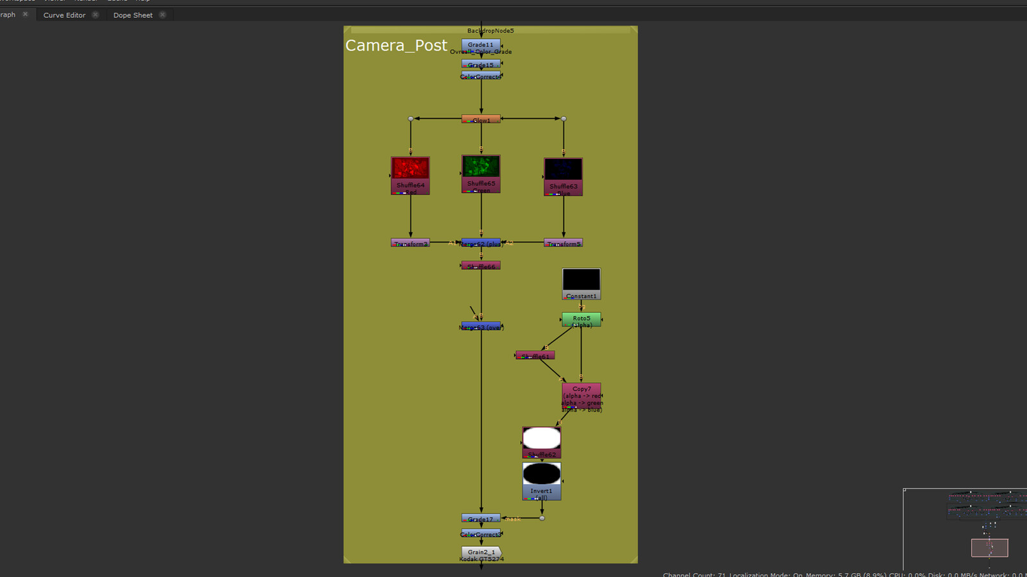Select the Grade15 node

pos(481,64)
